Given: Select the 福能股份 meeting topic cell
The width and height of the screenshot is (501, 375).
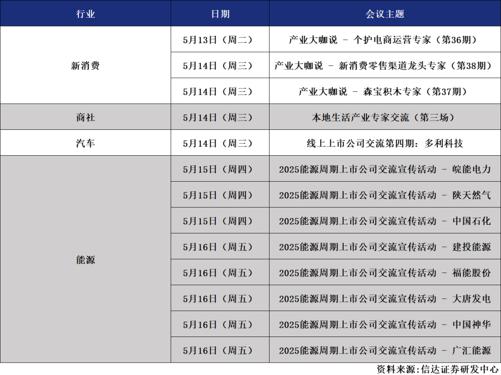Looking at the screenshot, I should [385, 272].
